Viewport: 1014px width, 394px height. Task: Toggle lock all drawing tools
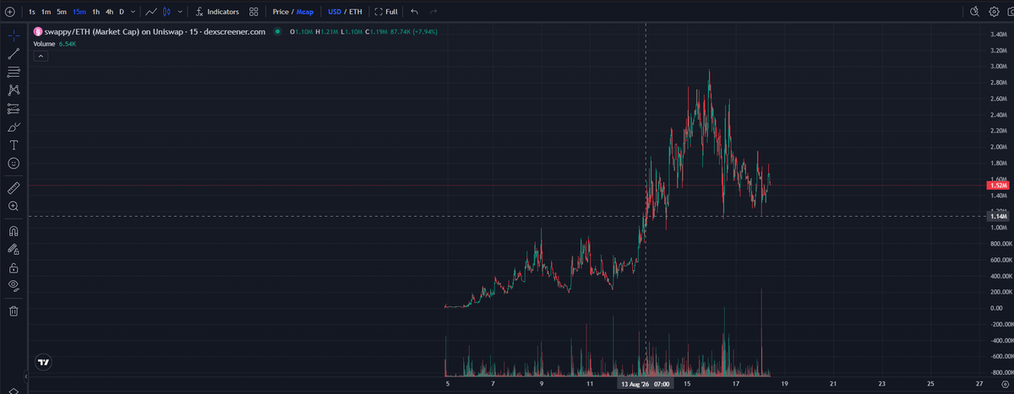click(x=14, y=267)
